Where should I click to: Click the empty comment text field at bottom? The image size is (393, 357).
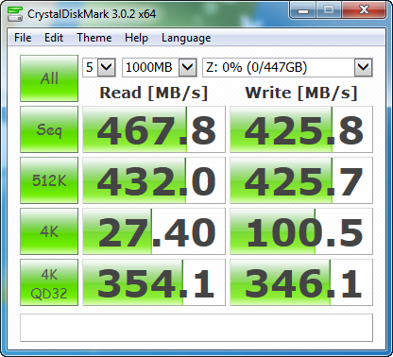tap(196, 328)
